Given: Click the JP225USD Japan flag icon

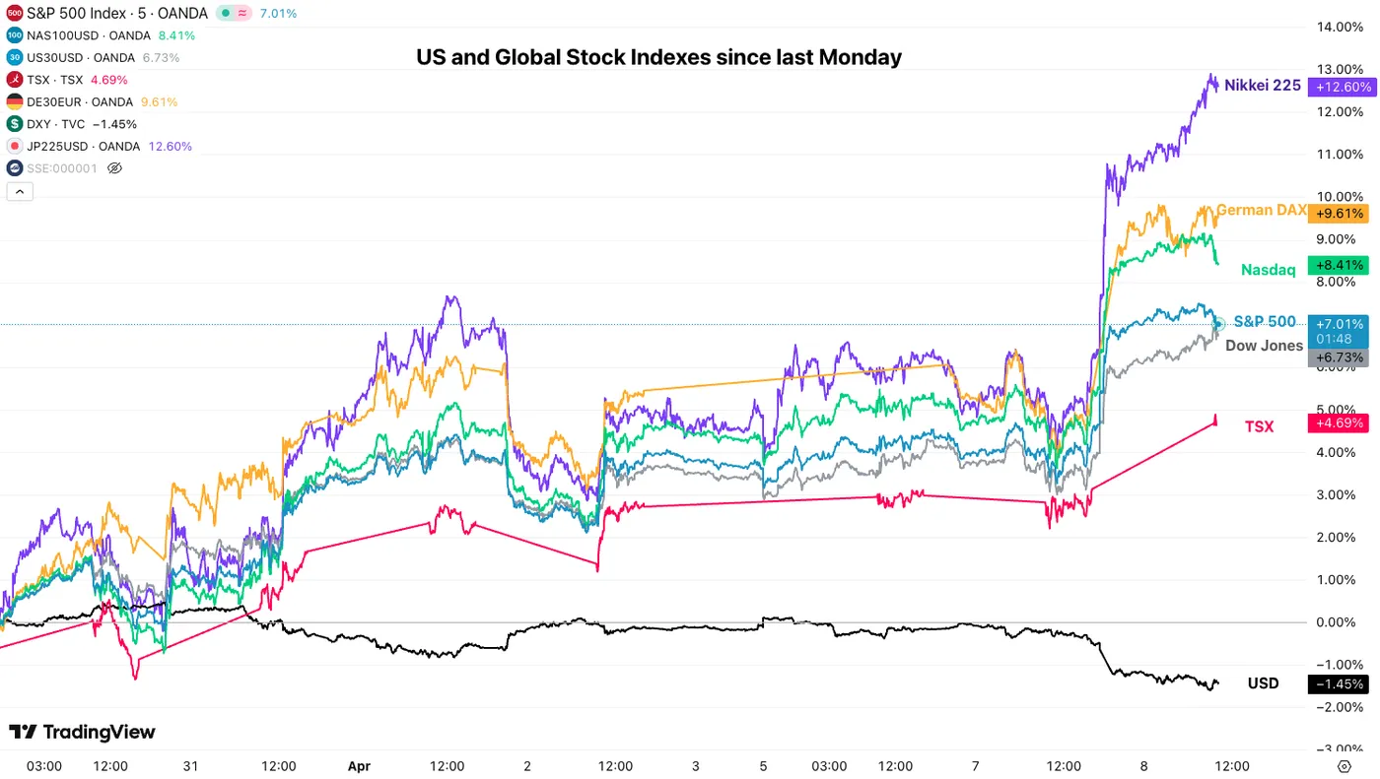Looking at the screenshot, I should pos(14,146).
